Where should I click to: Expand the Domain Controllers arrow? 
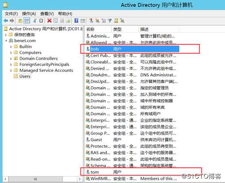(x=11, y=59)
